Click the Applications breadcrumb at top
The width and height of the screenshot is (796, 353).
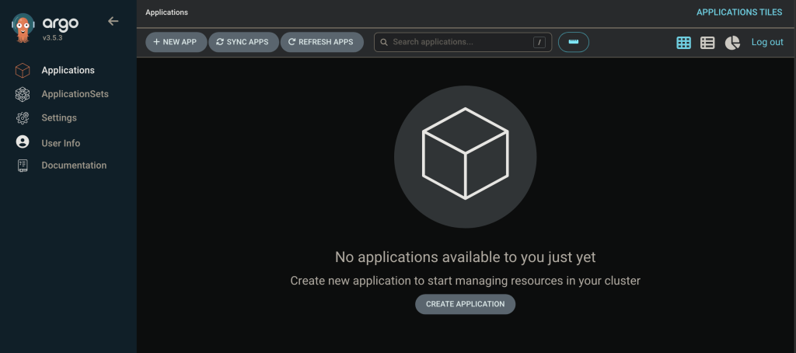(166, 12)
